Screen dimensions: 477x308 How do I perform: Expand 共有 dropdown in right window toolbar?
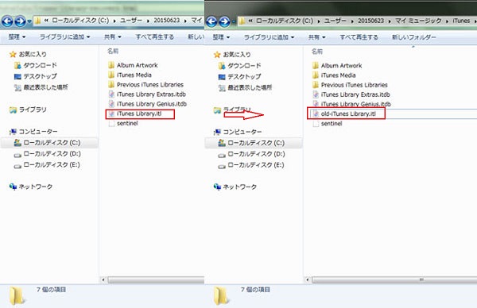point(316,37)
